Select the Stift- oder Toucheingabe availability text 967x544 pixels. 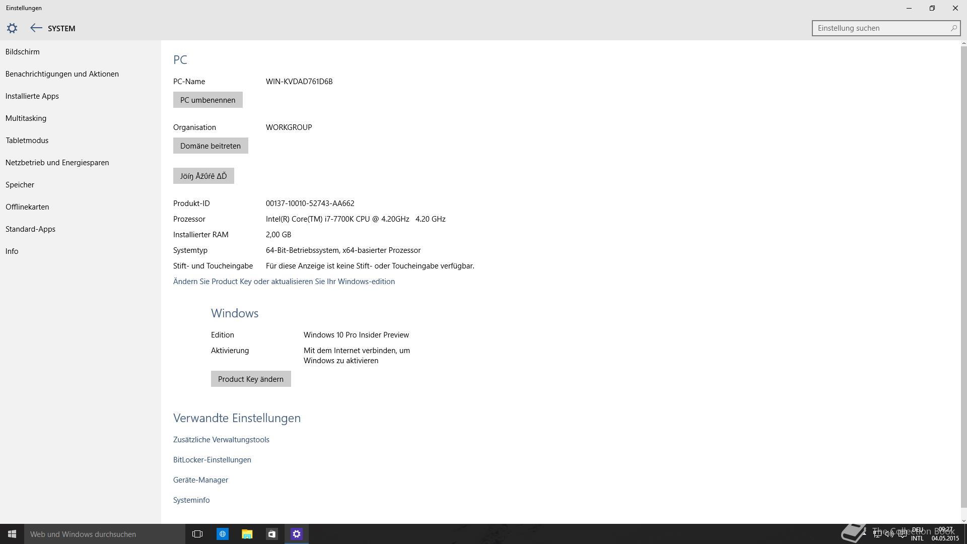pos(370,265)
